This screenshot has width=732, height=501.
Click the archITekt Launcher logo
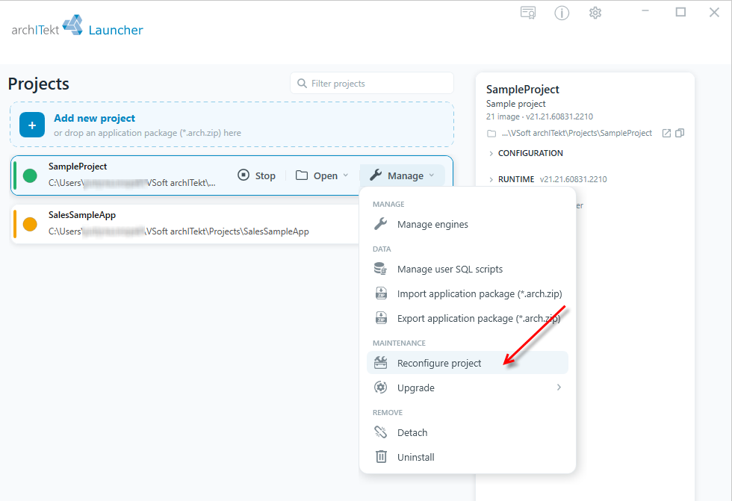pyautogui.click(x=77, y=26)
